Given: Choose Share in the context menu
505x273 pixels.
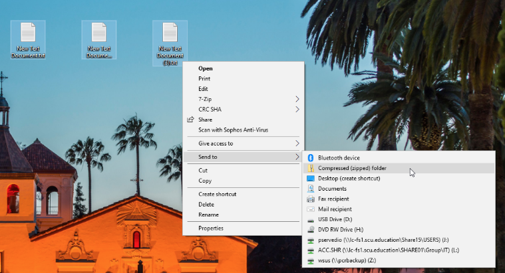Looking at the screenshot, I should coord(243,120).
